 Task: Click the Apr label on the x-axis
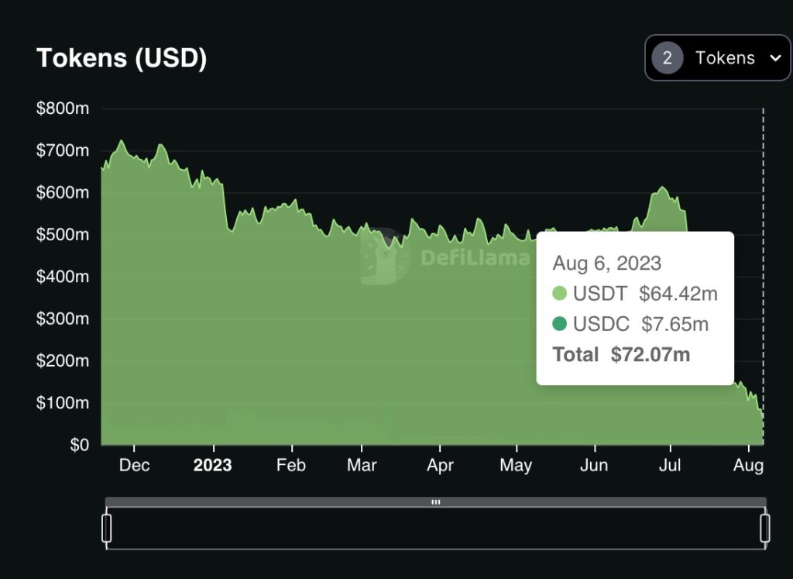(440, 465)
